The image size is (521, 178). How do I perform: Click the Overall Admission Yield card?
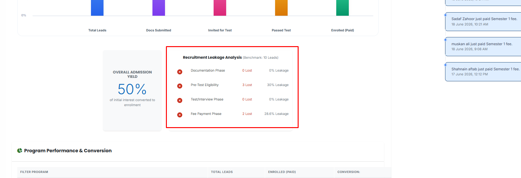[132, 90]
